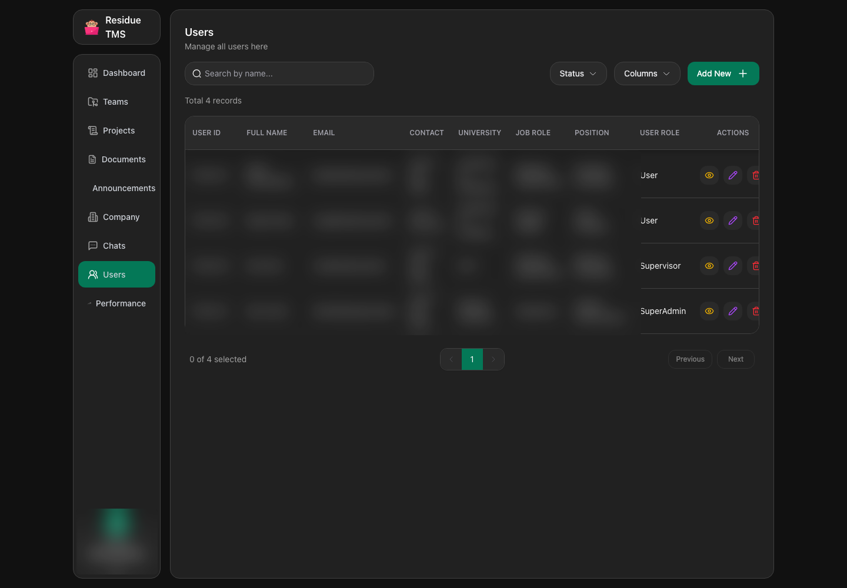Click the USER ID column header
The height and width of the screenshot is (588, 847).
(206, 133)
